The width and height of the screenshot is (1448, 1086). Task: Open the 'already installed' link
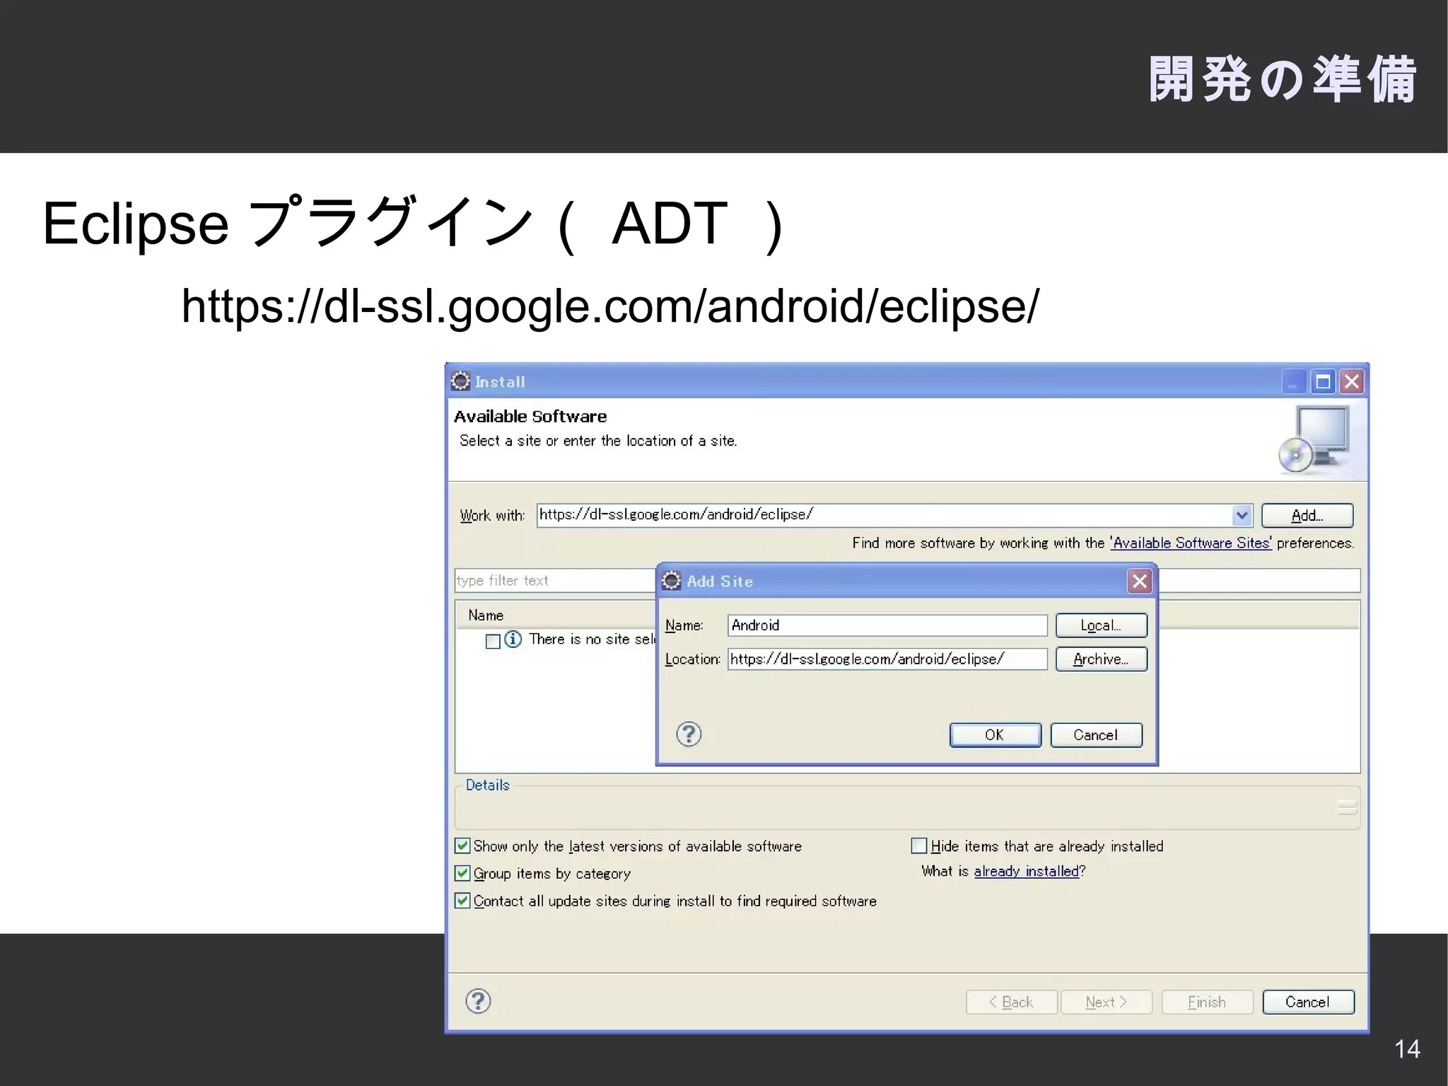(1026, 872)
